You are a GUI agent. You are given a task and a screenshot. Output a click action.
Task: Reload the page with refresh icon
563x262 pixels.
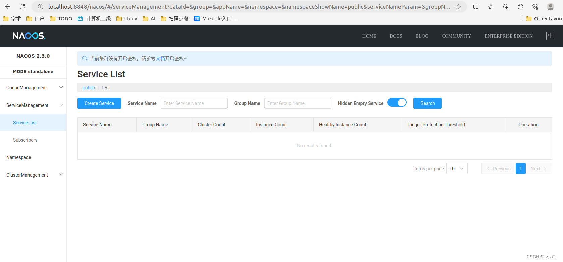tap(22, 7)
